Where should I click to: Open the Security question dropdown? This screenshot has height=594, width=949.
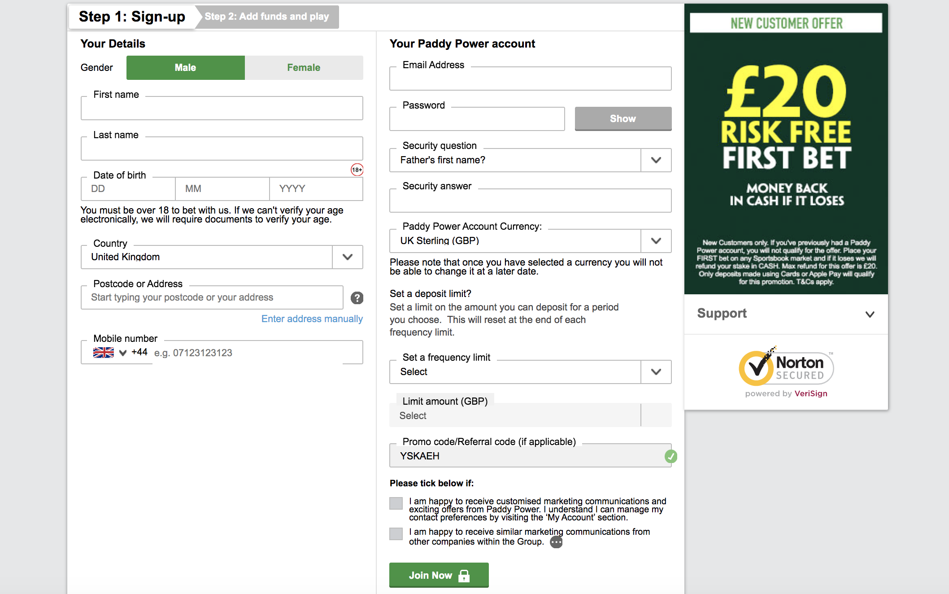click(x=656, y=160)
